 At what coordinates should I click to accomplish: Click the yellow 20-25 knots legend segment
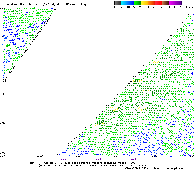pyautogui.click(x=145, y=3)
